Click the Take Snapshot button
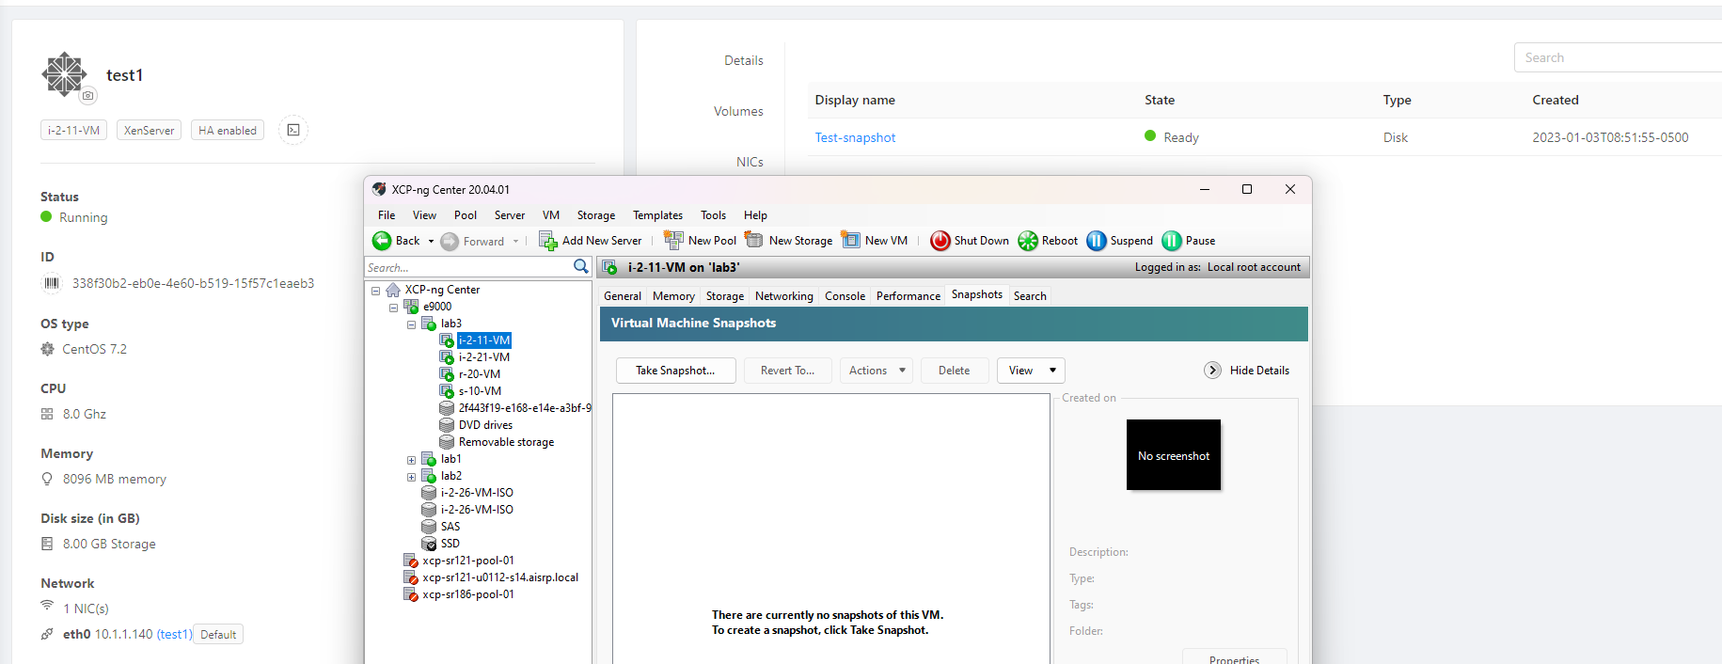This screenshot has height=664, width=1722. coord(675,371)
